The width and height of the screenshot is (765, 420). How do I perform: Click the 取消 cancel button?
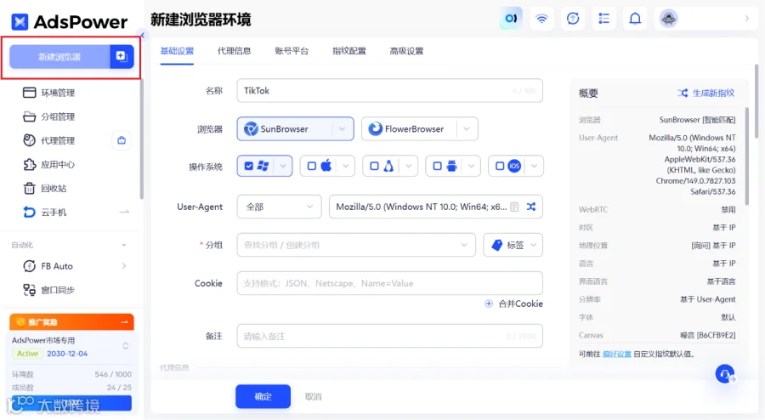313,396
